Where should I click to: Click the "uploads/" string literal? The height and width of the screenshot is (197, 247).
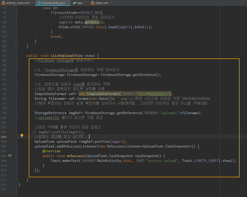coord(170,113)
